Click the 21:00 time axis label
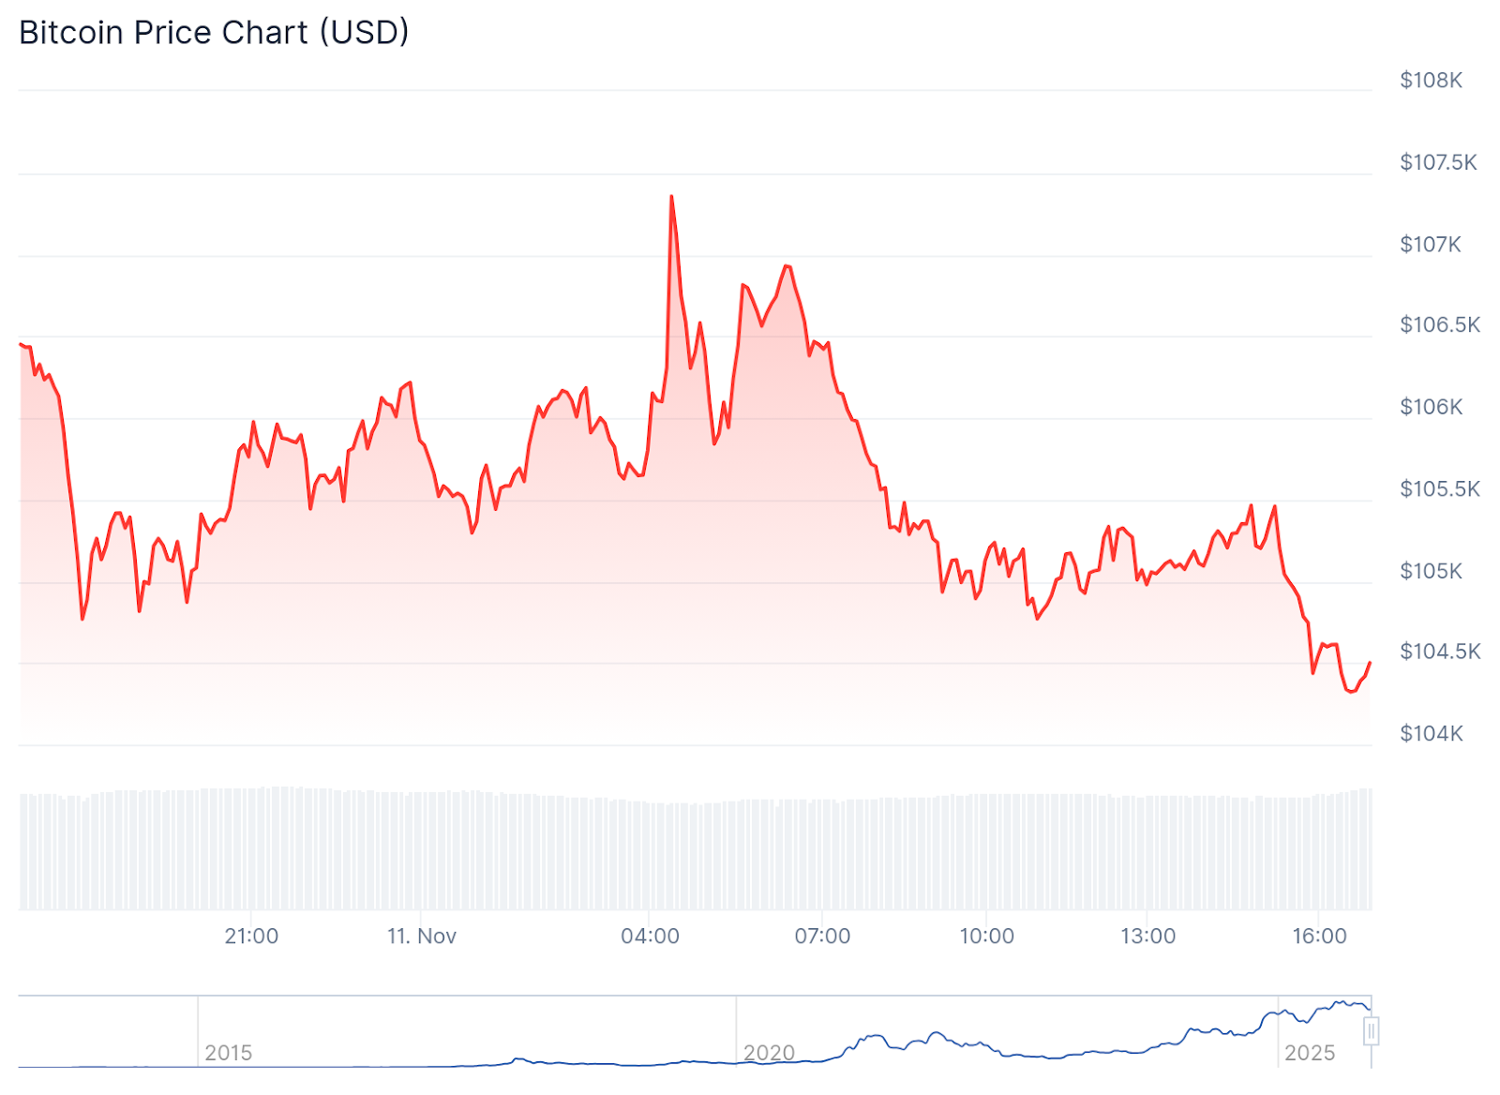The height and width of the screenshot is (1095, 1500). pyautogui.click(x=251, y=937)
